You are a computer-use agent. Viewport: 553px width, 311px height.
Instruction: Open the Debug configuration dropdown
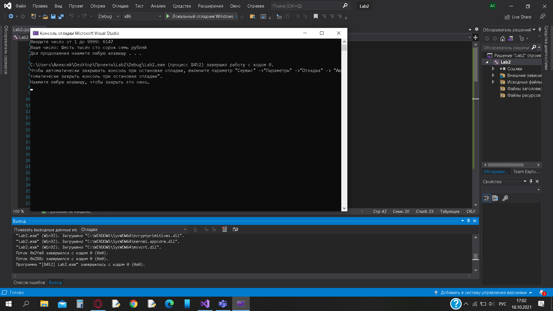118,16
